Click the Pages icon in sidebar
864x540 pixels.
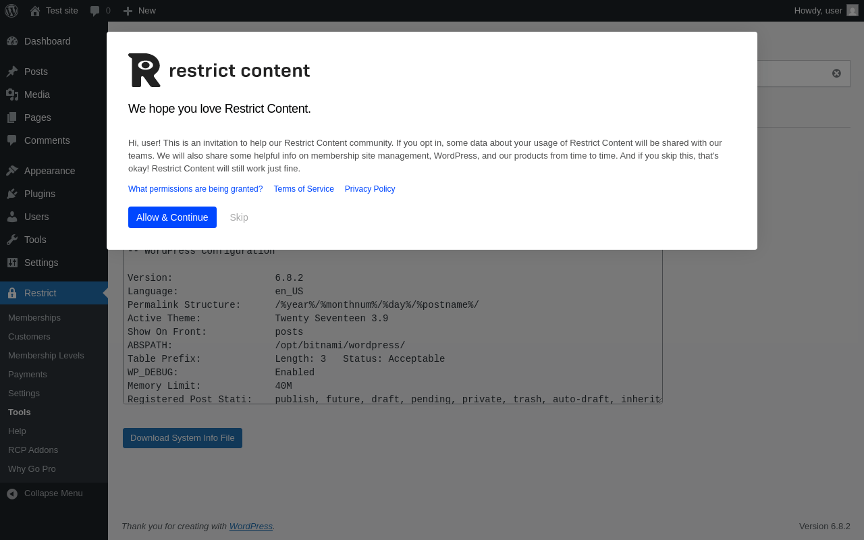tap(12, 117)
